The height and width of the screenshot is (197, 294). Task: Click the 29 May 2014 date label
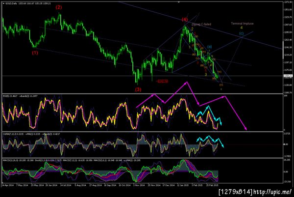click(x=37, y=185)
